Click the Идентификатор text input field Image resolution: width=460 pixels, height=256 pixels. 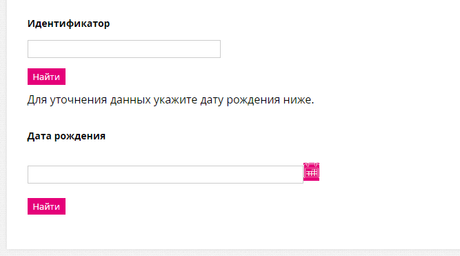click(124, 49)
